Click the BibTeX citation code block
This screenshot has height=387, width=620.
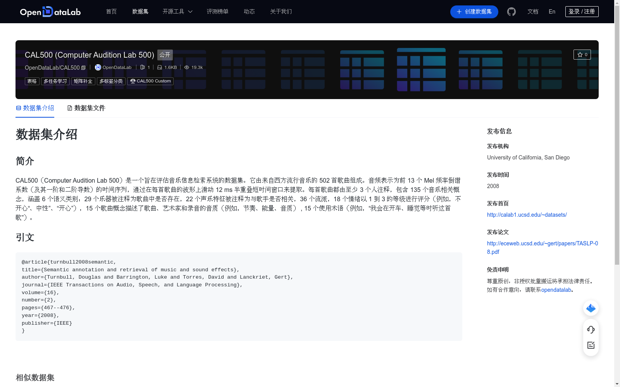pos(239,296)
